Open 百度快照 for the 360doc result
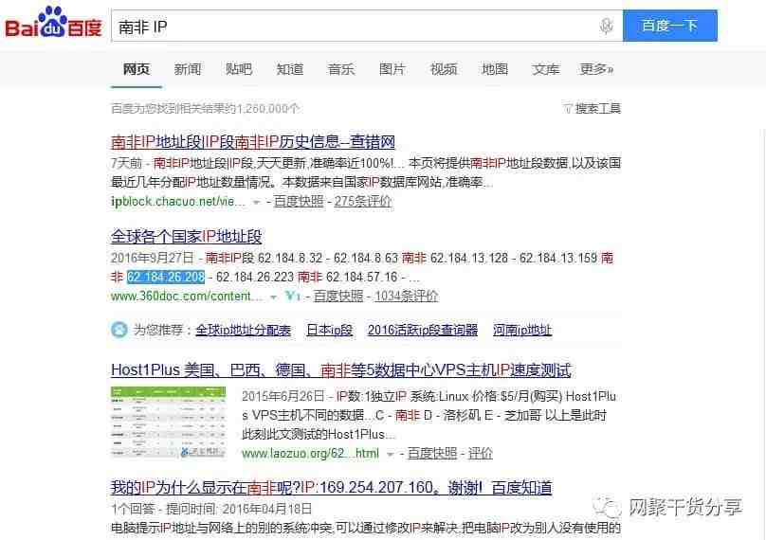The height and width of the screenshot is (540, 766). coord(338,296)
